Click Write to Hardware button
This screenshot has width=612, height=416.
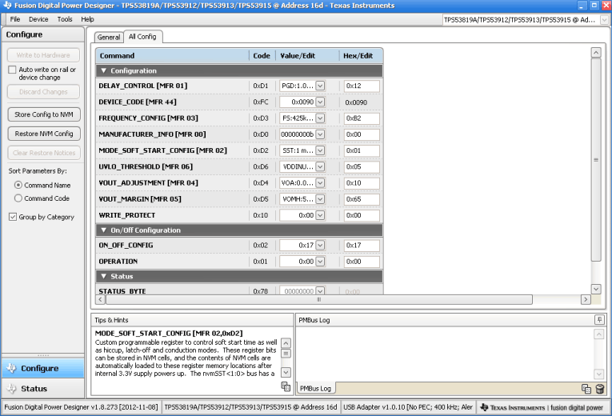point(43,55)
